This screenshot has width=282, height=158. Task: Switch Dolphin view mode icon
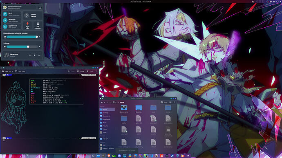(114, 102)
